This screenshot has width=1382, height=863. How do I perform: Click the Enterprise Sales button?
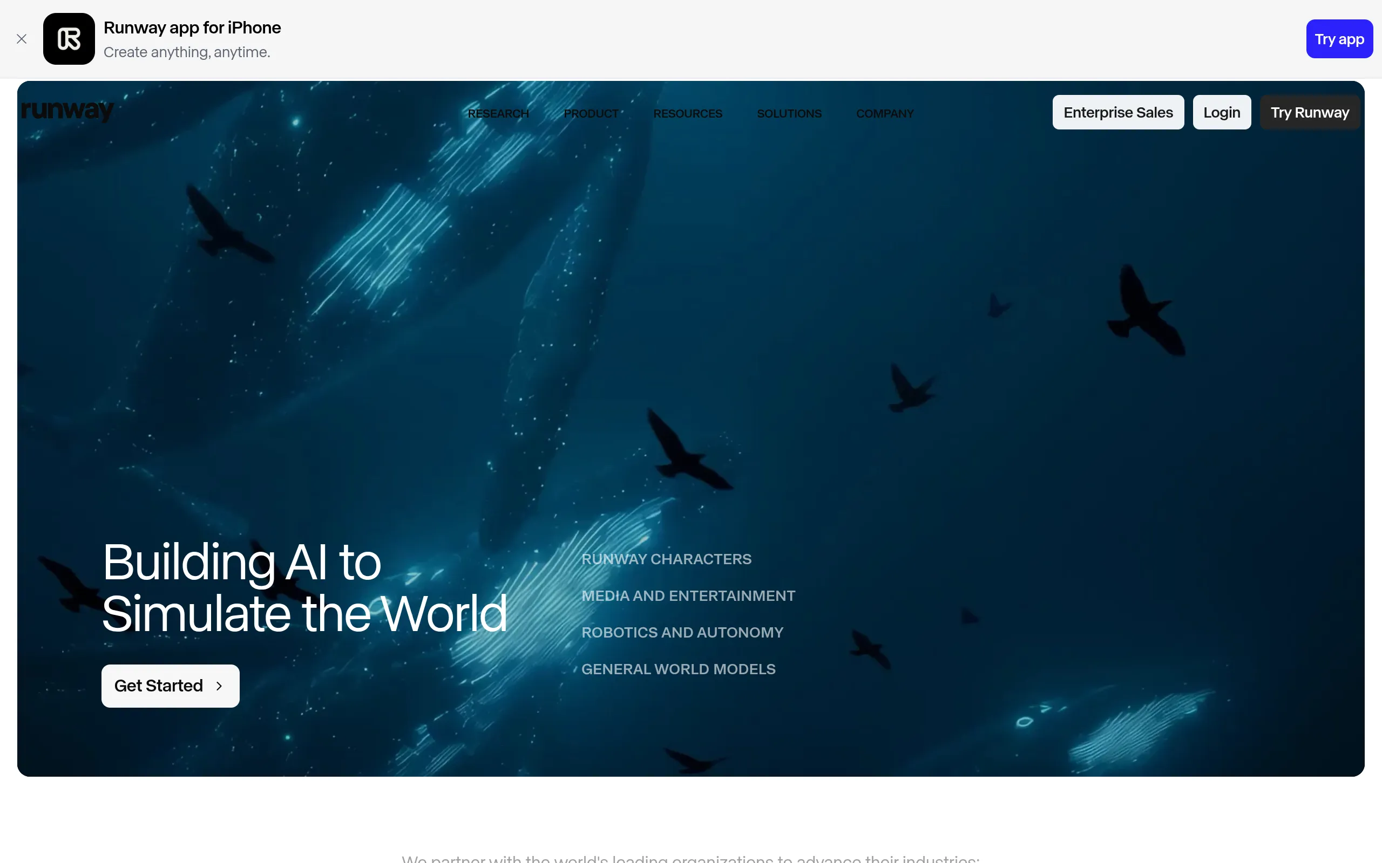(x=1118, y=112)
